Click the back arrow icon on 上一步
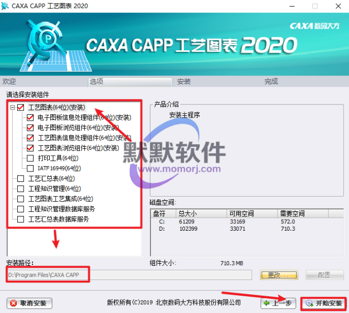The width and height of the screenshot is (349, 313). [x=267, y=304]
